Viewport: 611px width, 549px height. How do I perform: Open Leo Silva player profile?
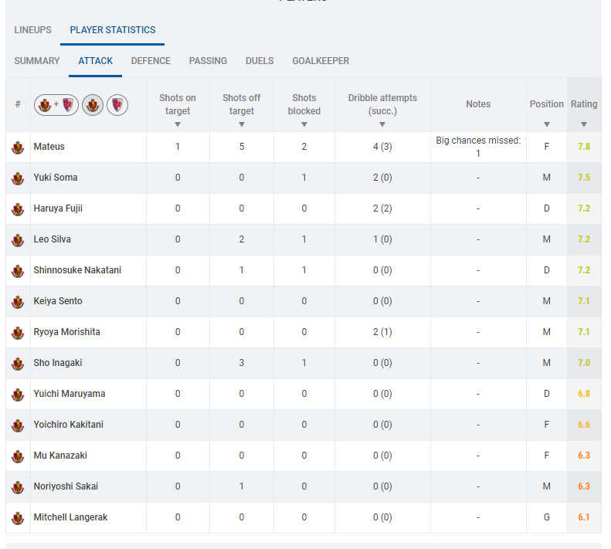[53, 239]
